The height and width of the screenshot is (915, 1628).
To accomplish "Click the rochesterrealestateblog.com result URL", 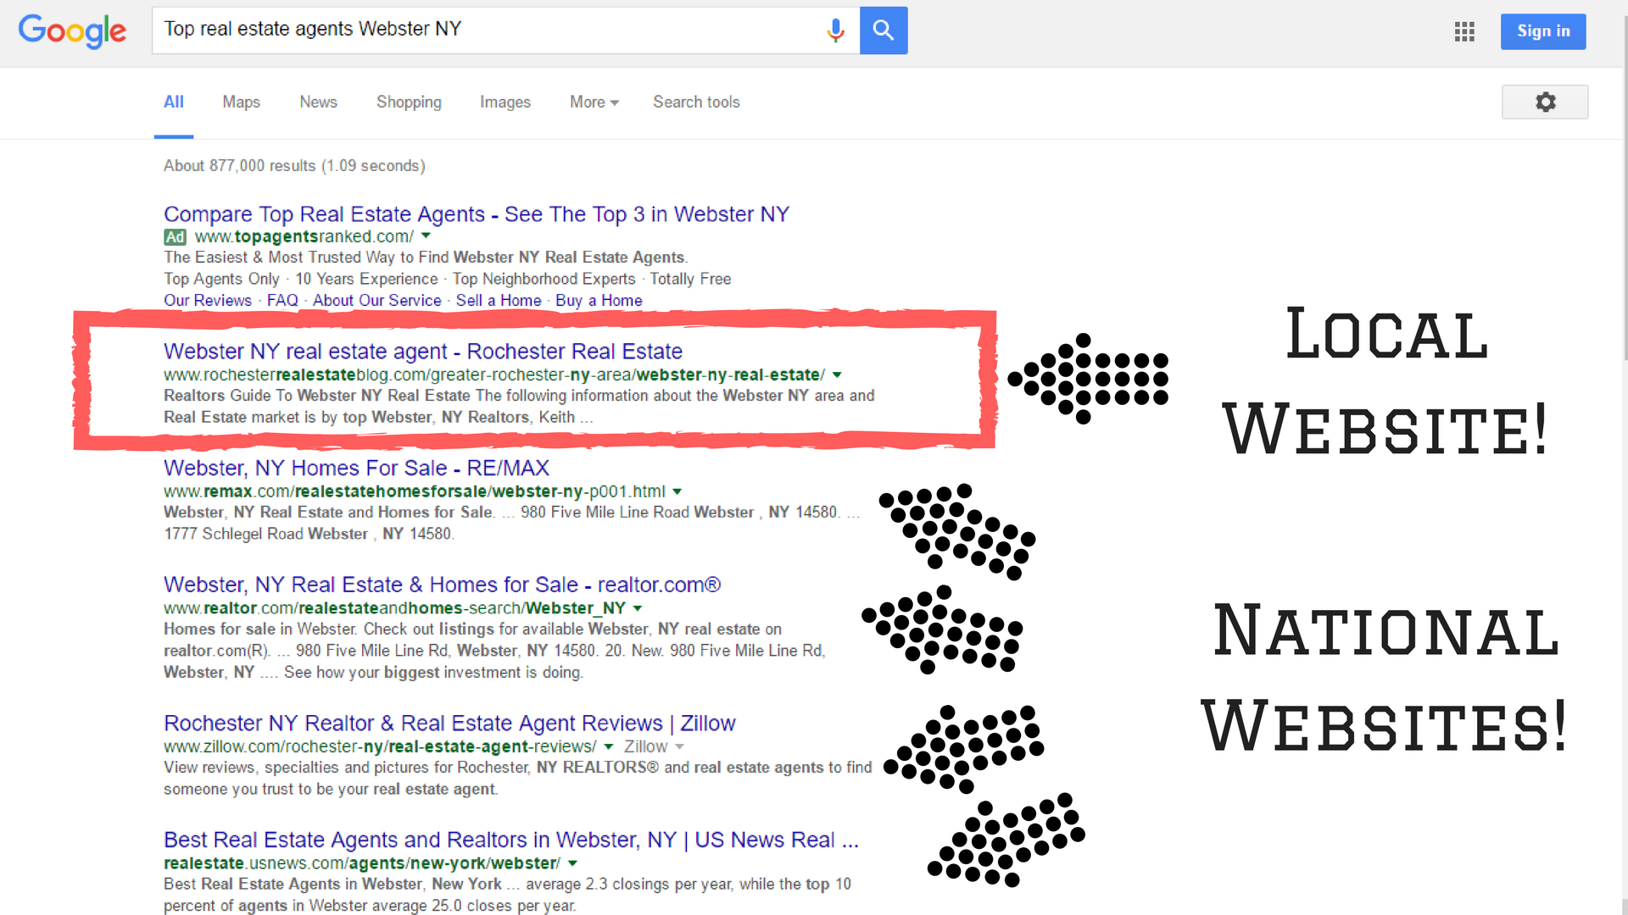I will (494, 374).
